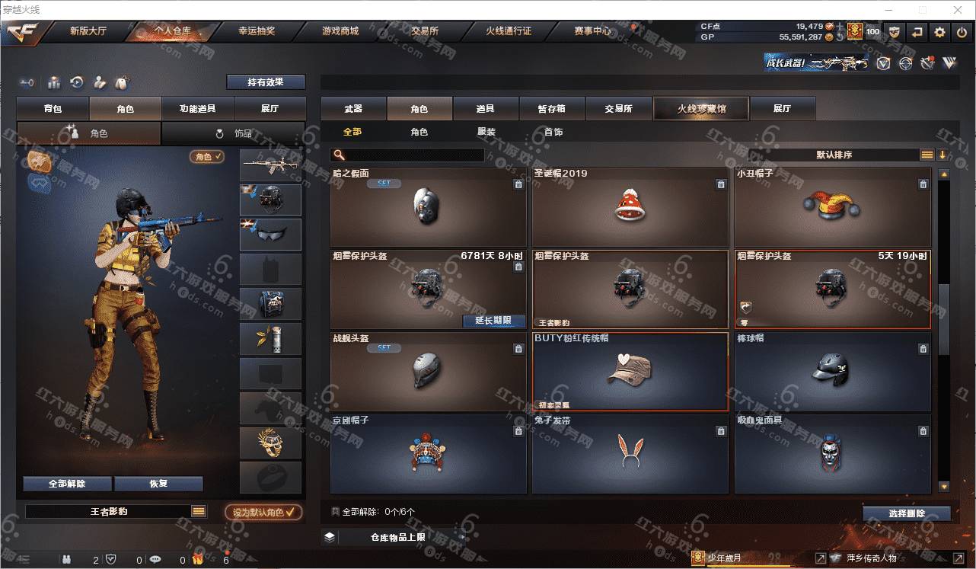Click the lock icon on 小丑帽子 item
This screenshot has width=976, height=569.
pos(923,184)
